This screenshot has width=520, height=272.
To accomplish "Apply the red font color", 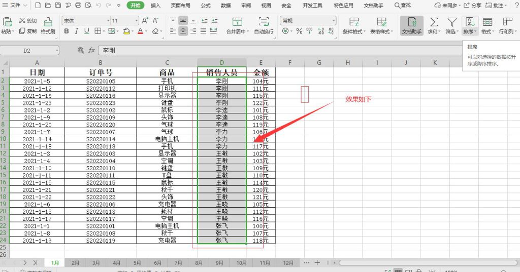I will (x=140, y=31).
